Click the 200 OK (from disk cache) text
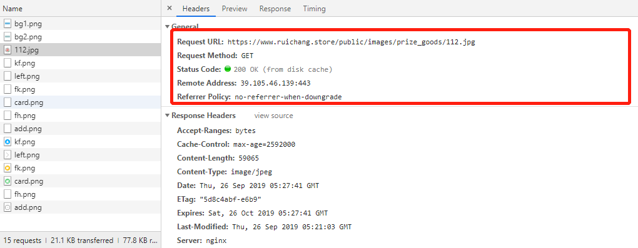Screen dimensions: 638x248 [x=283, y=69]
